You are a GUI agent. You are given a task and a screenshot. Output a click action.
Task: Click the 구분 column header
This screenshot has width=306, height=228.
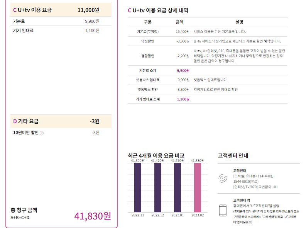pos(148,22)
